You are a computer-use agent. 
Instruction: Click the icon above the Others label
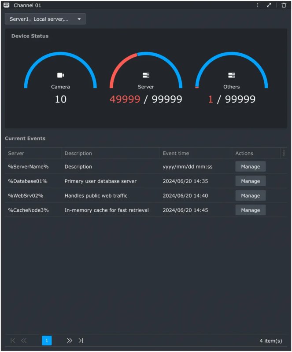232,75
